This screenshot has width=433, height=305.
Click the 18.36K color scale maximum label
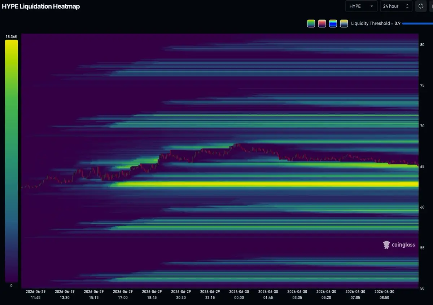[x=11, y=37]
